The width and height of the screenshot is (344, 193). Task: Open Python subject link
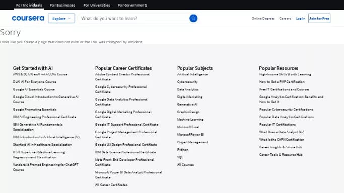click(x=183, y=150)
